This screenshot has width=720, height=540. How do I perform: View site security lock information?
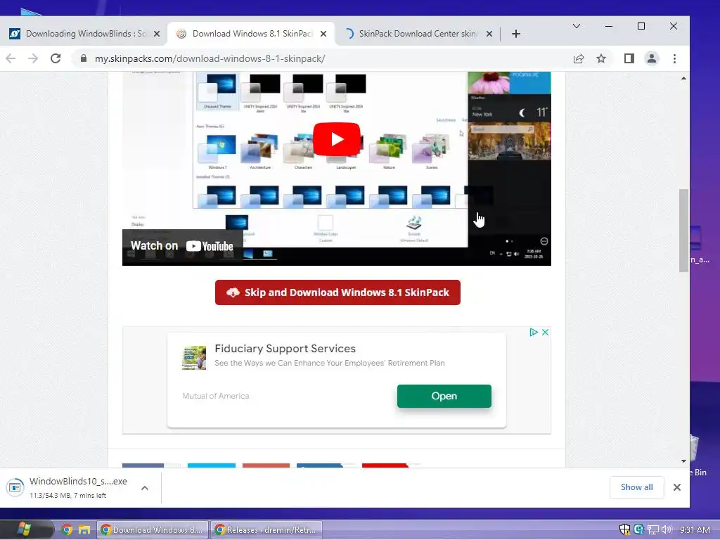click(83, 58)
